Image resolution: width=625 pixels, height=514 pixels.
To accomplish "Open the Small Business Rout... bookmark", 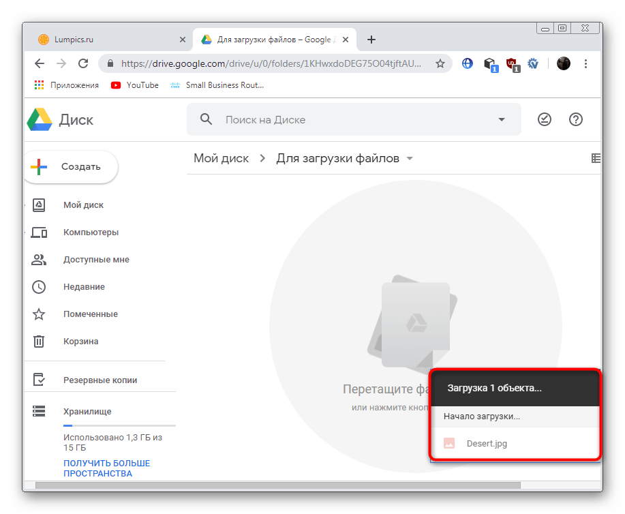I will (217, 85).
